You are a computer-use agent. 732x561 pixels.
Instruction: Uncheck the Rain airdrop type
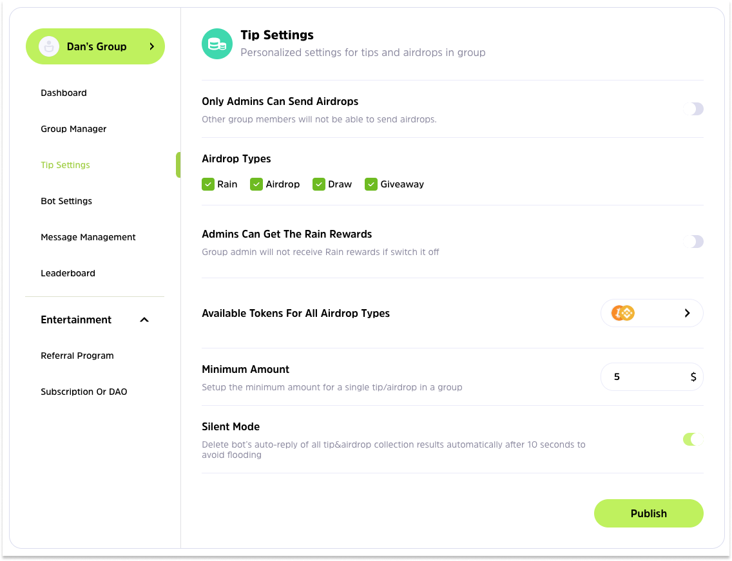coord(208,184)
